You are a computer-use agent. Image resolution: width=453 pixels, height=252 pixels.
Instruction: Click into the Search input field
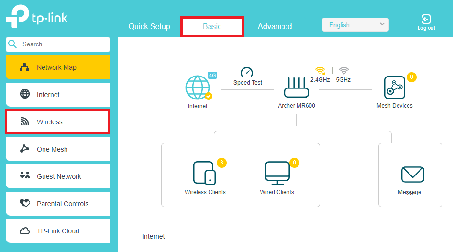click(58, 44)
